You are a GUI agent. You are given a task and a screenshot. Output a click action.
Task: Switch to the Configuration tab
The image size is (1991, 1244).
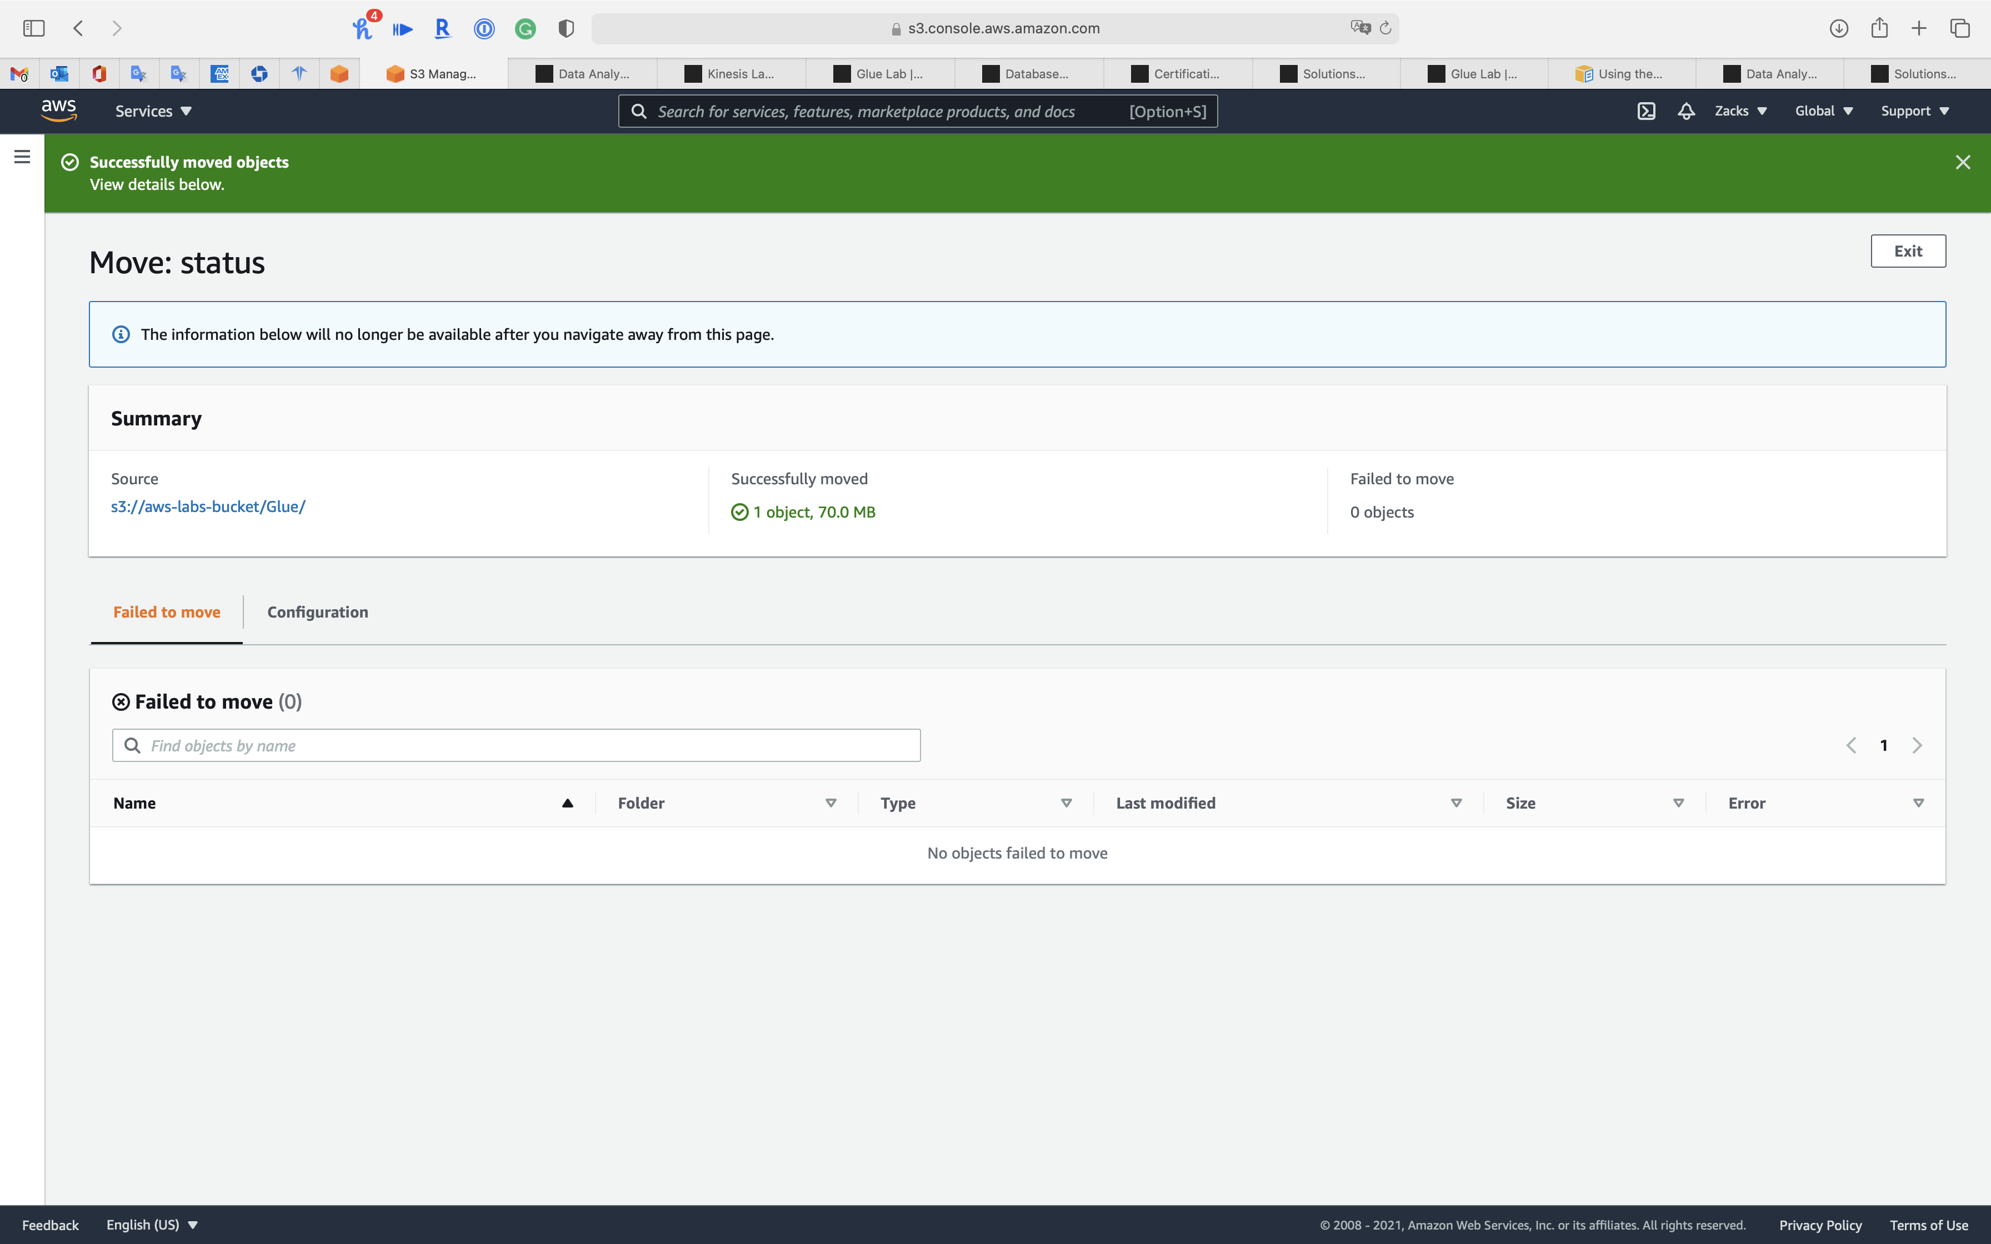click(x=318, y=612)
